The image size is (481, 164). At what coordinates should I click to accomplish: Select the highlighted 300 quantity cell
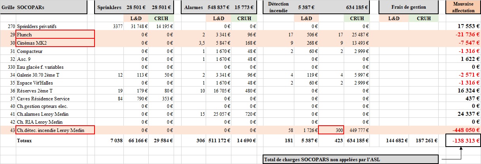point(331,130)
